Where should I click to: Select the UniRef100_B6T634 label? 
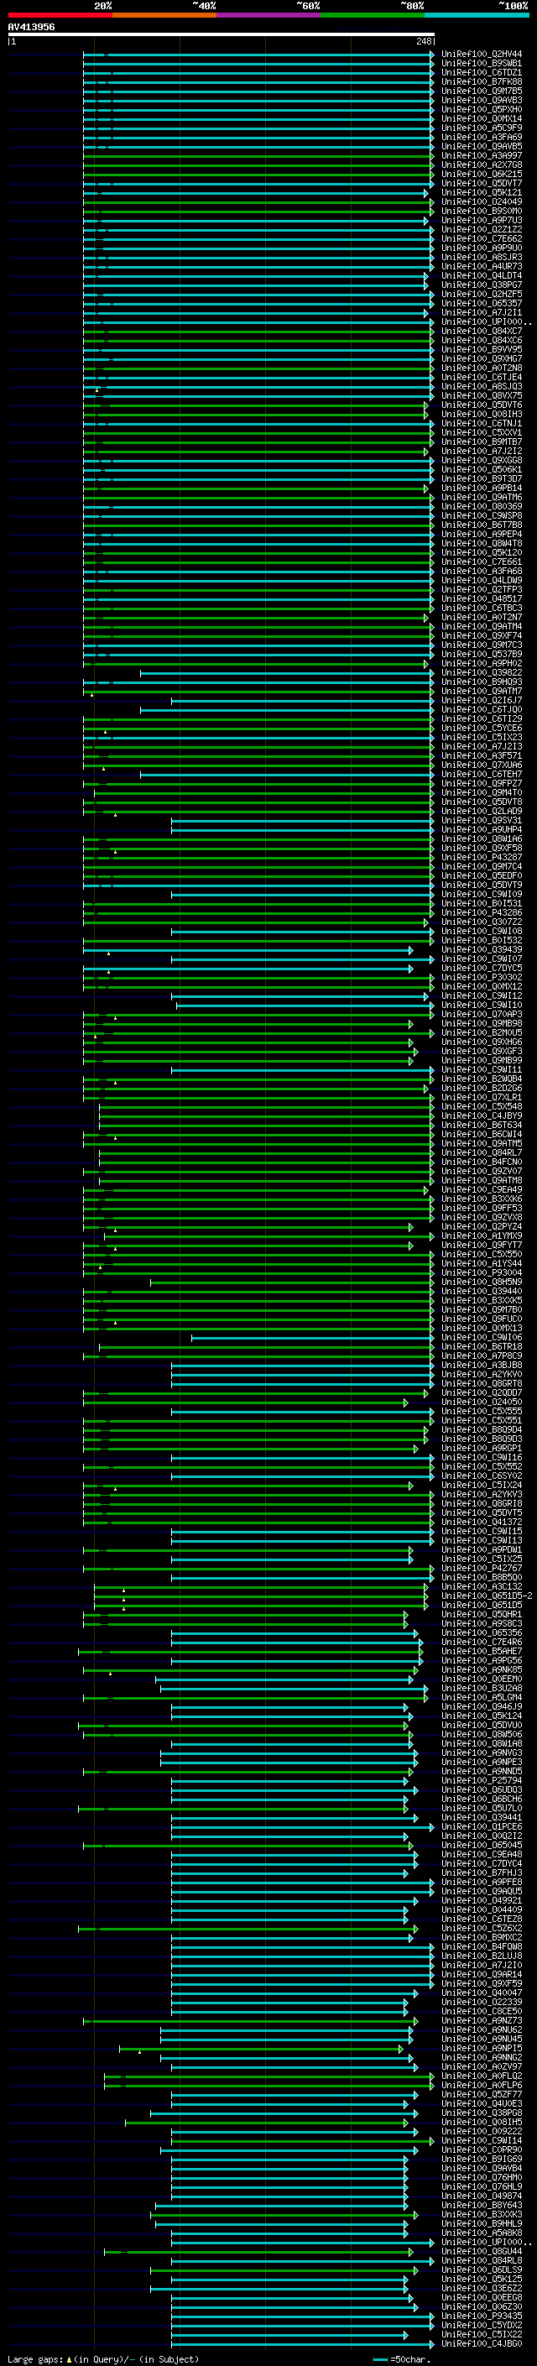(482, 1126)
